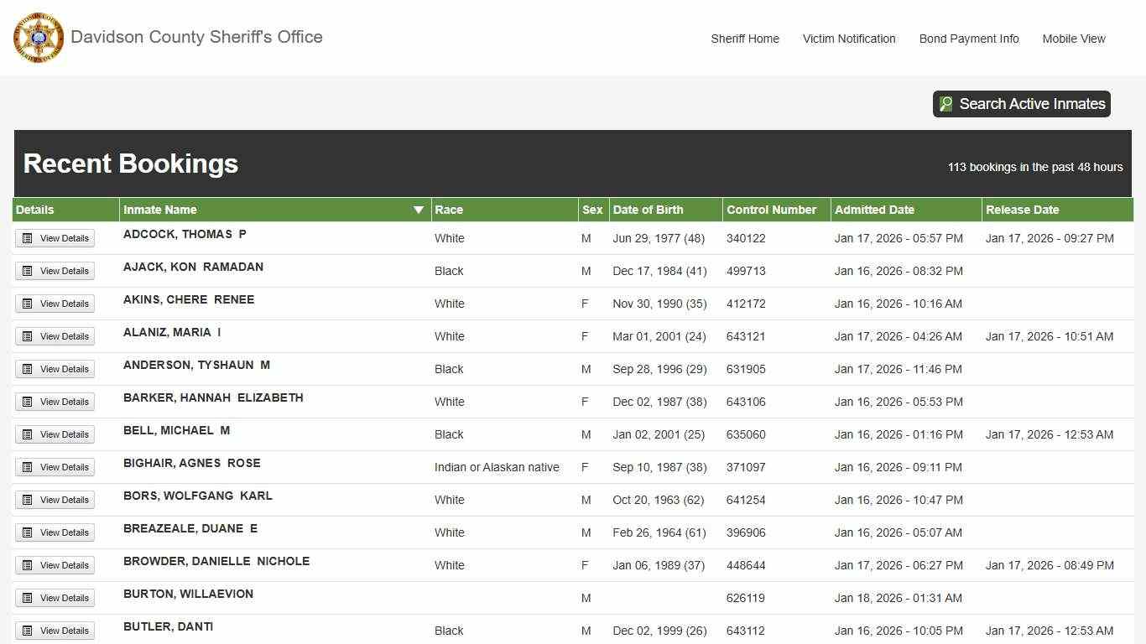
Task: Switch to Mobile View
Action: pyautogui.click(x=1074, y=39)
